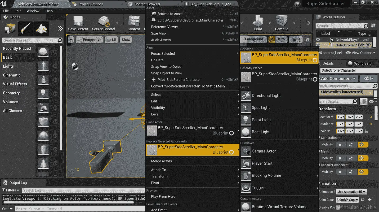Open the Perspective viewport dropdown
379x212 pixels.
tap(89, 40)
